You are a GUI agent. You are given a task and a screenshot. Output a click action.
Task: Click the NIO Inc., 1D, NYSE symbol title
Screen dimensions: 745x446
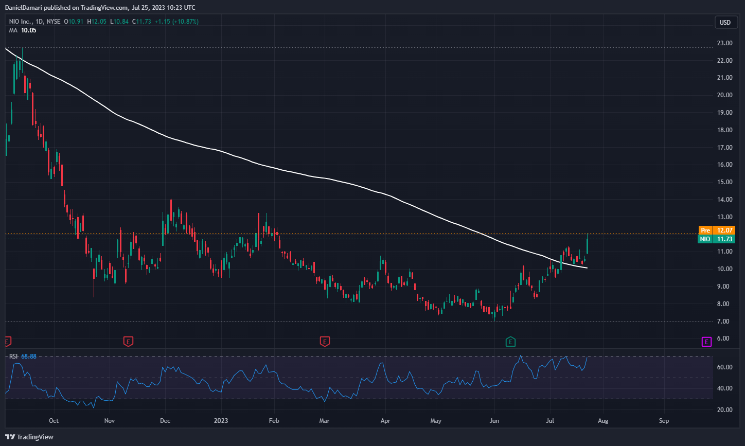(35, 22)
